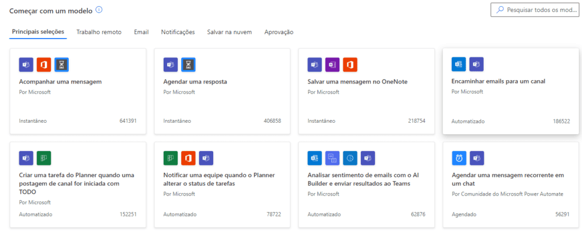Viewport: 582px width, 233px height.
Task: Click the hourglass delay icon on 'Acompanhar uma mensagem' card
Action: point(61,65)
